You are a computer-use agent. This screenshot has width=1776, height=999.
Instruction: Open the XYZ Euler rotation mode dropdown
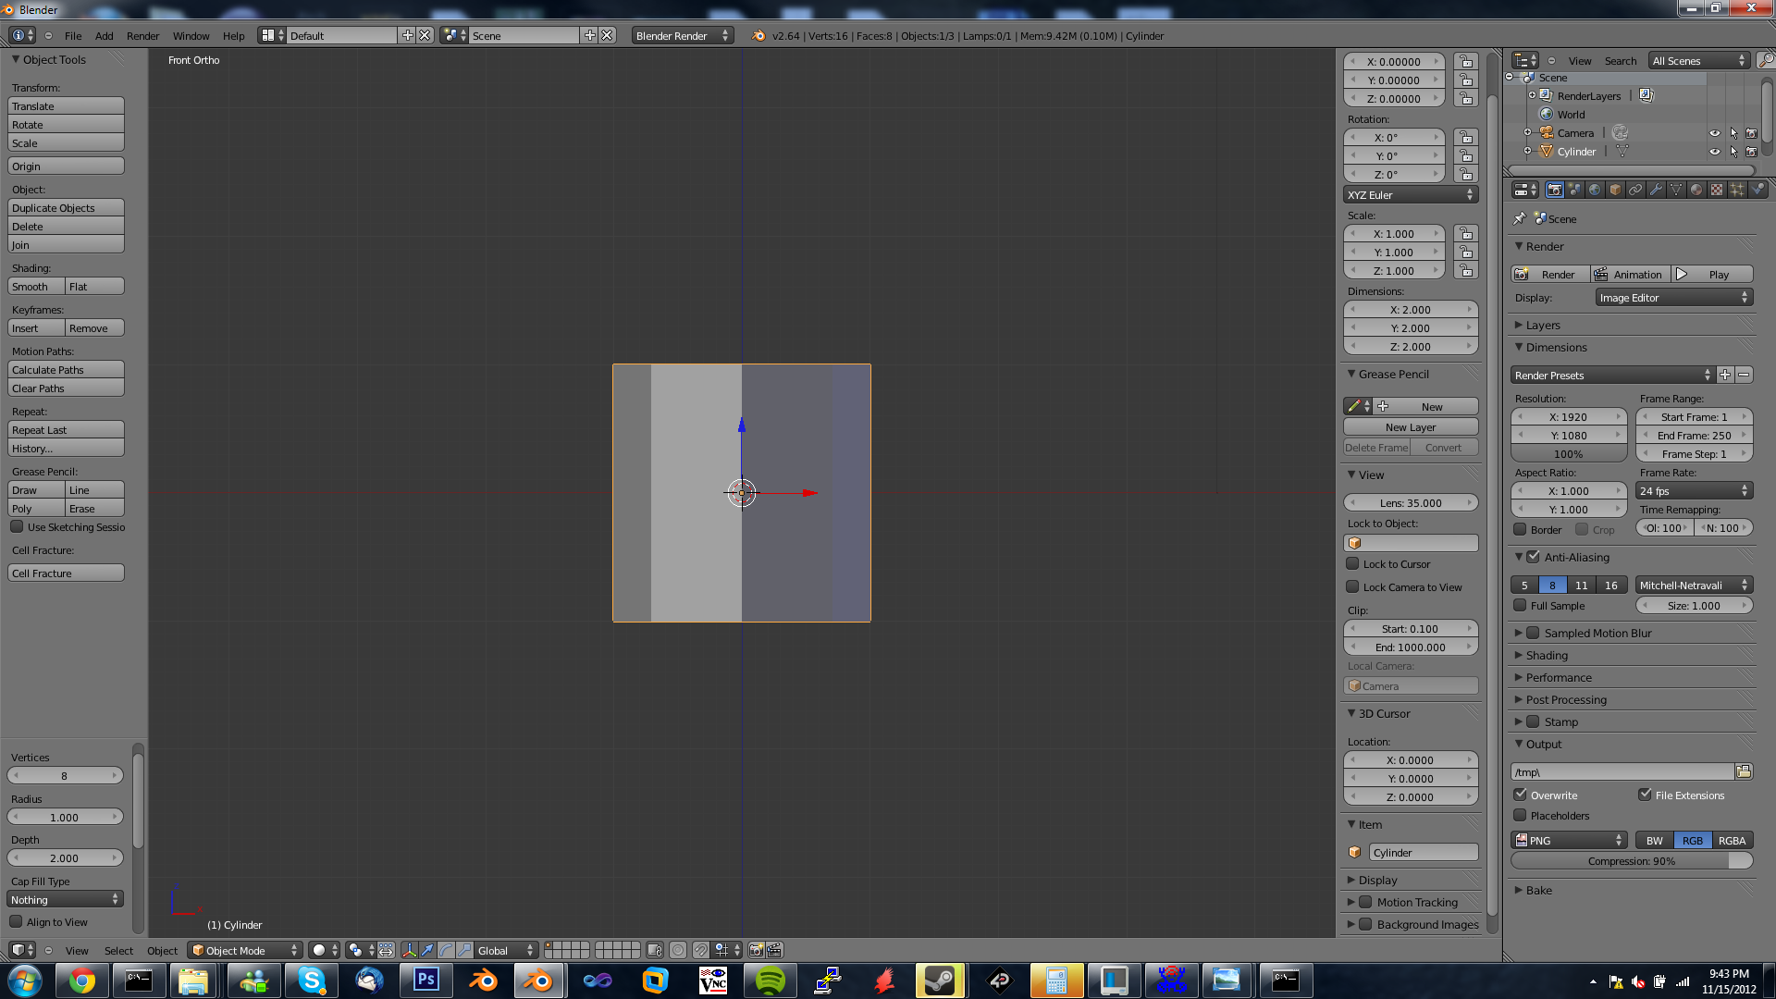1411,195
